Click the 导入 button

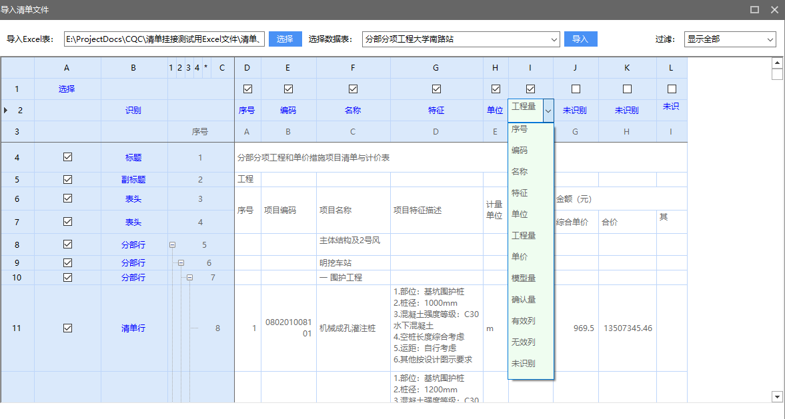[580, 39]
